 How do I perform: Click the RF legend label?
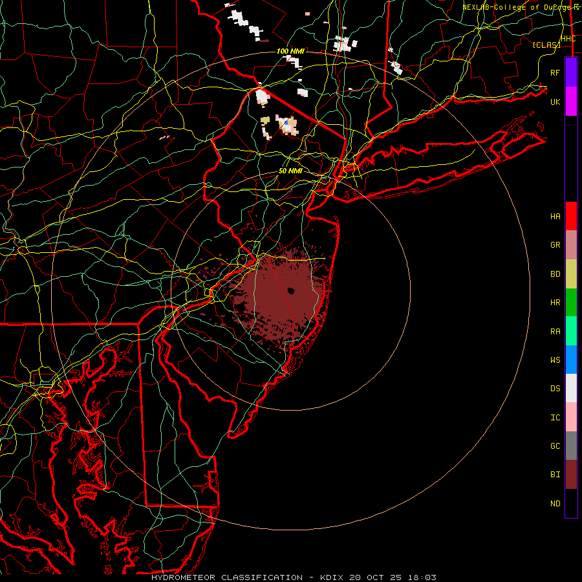click(x=555, y=72)
